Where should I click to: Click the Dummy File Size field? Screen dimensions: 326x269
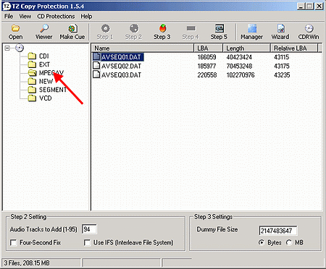tap(278, 231)
